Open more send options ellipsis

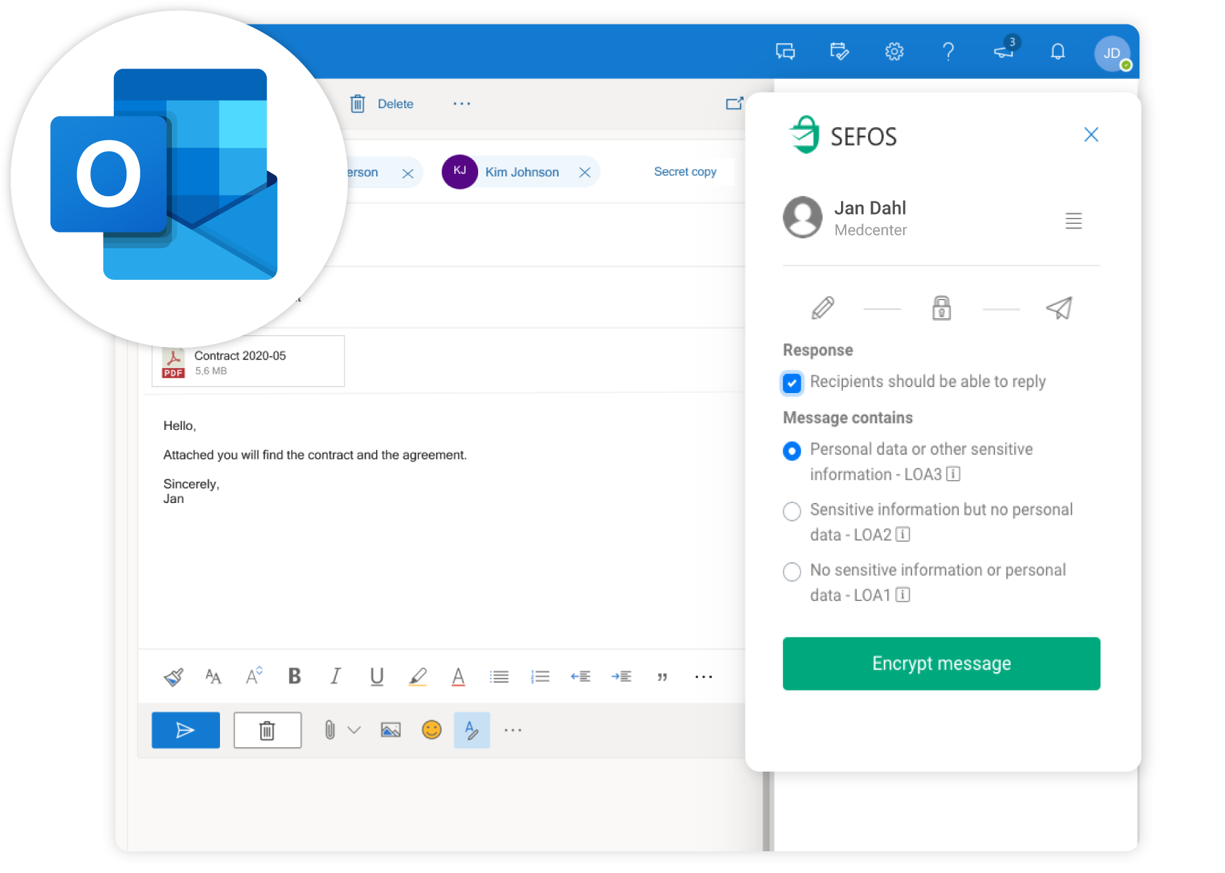click(x=512, y=730)
